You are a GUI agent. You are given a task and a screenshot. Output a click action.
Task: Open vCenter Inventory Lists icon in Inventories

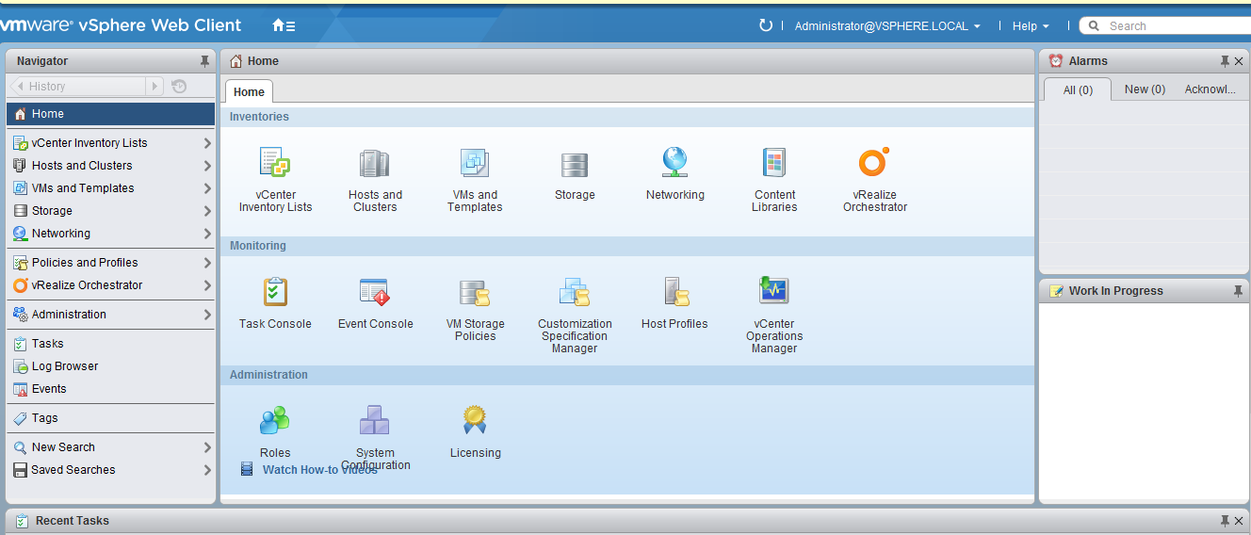tap(275, 163)
